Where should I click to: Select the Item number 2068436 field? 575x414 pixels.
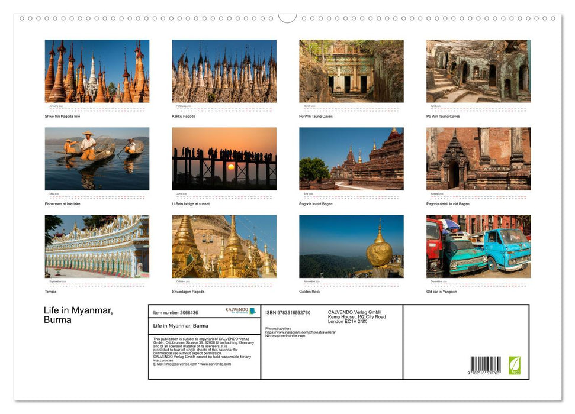pos(175,312)
